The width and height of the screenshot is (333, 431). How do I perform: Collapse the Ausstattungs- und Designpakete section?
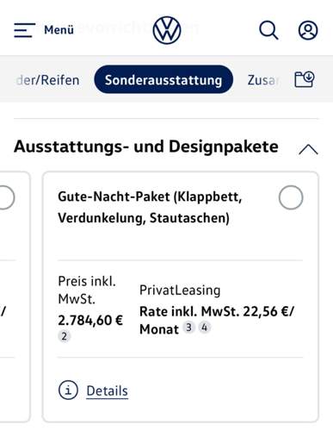[x=308, y=149]
